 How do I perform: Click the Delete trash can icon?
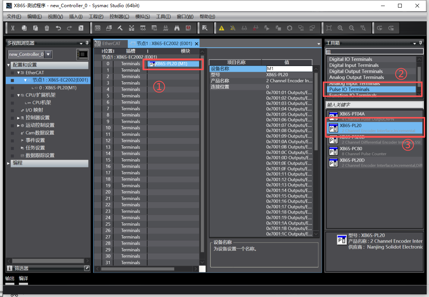click(x=47, y=28)
